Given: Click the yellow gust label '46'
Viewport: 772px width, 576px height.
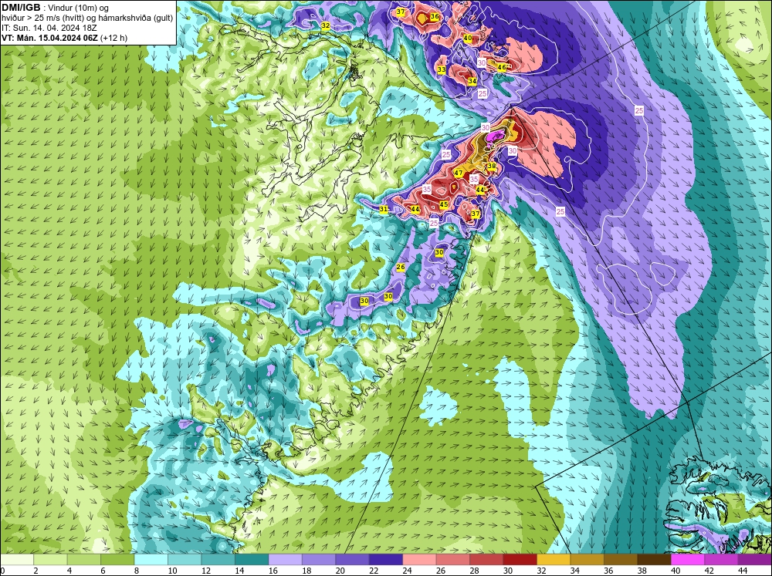Looking at the screenshot, I should pos(502,67).
